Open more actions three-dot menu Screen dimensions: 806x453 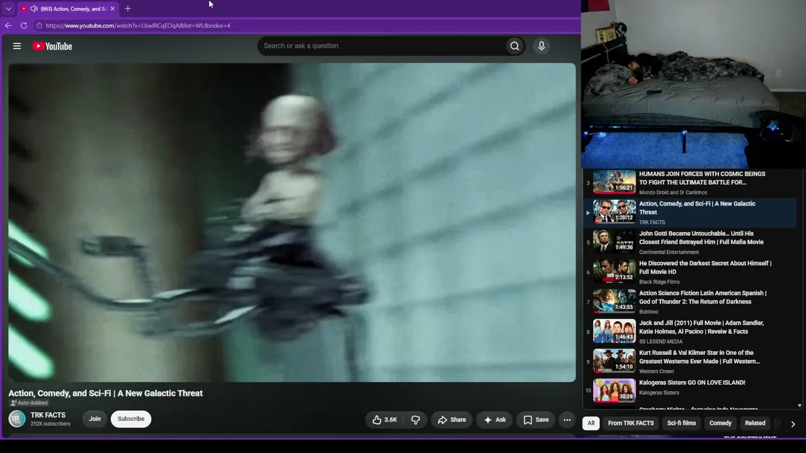click(x=567, y=420)
